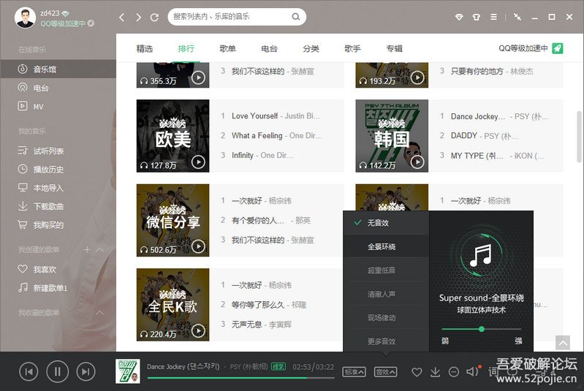Screen dimensions: 584x391
Task: Open the skin T-shirt icon
Action: pyautogui.click(x=476, y=17)
